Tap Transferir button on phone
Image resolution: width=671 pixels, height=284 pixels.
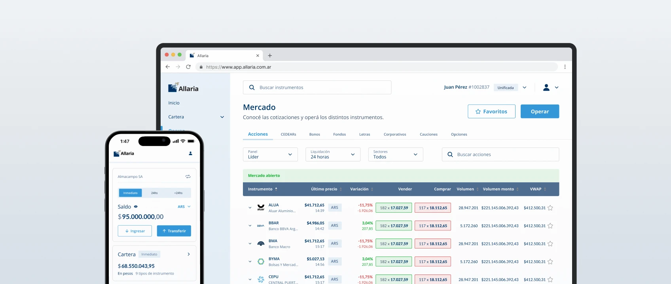click(x=174, y=231)
